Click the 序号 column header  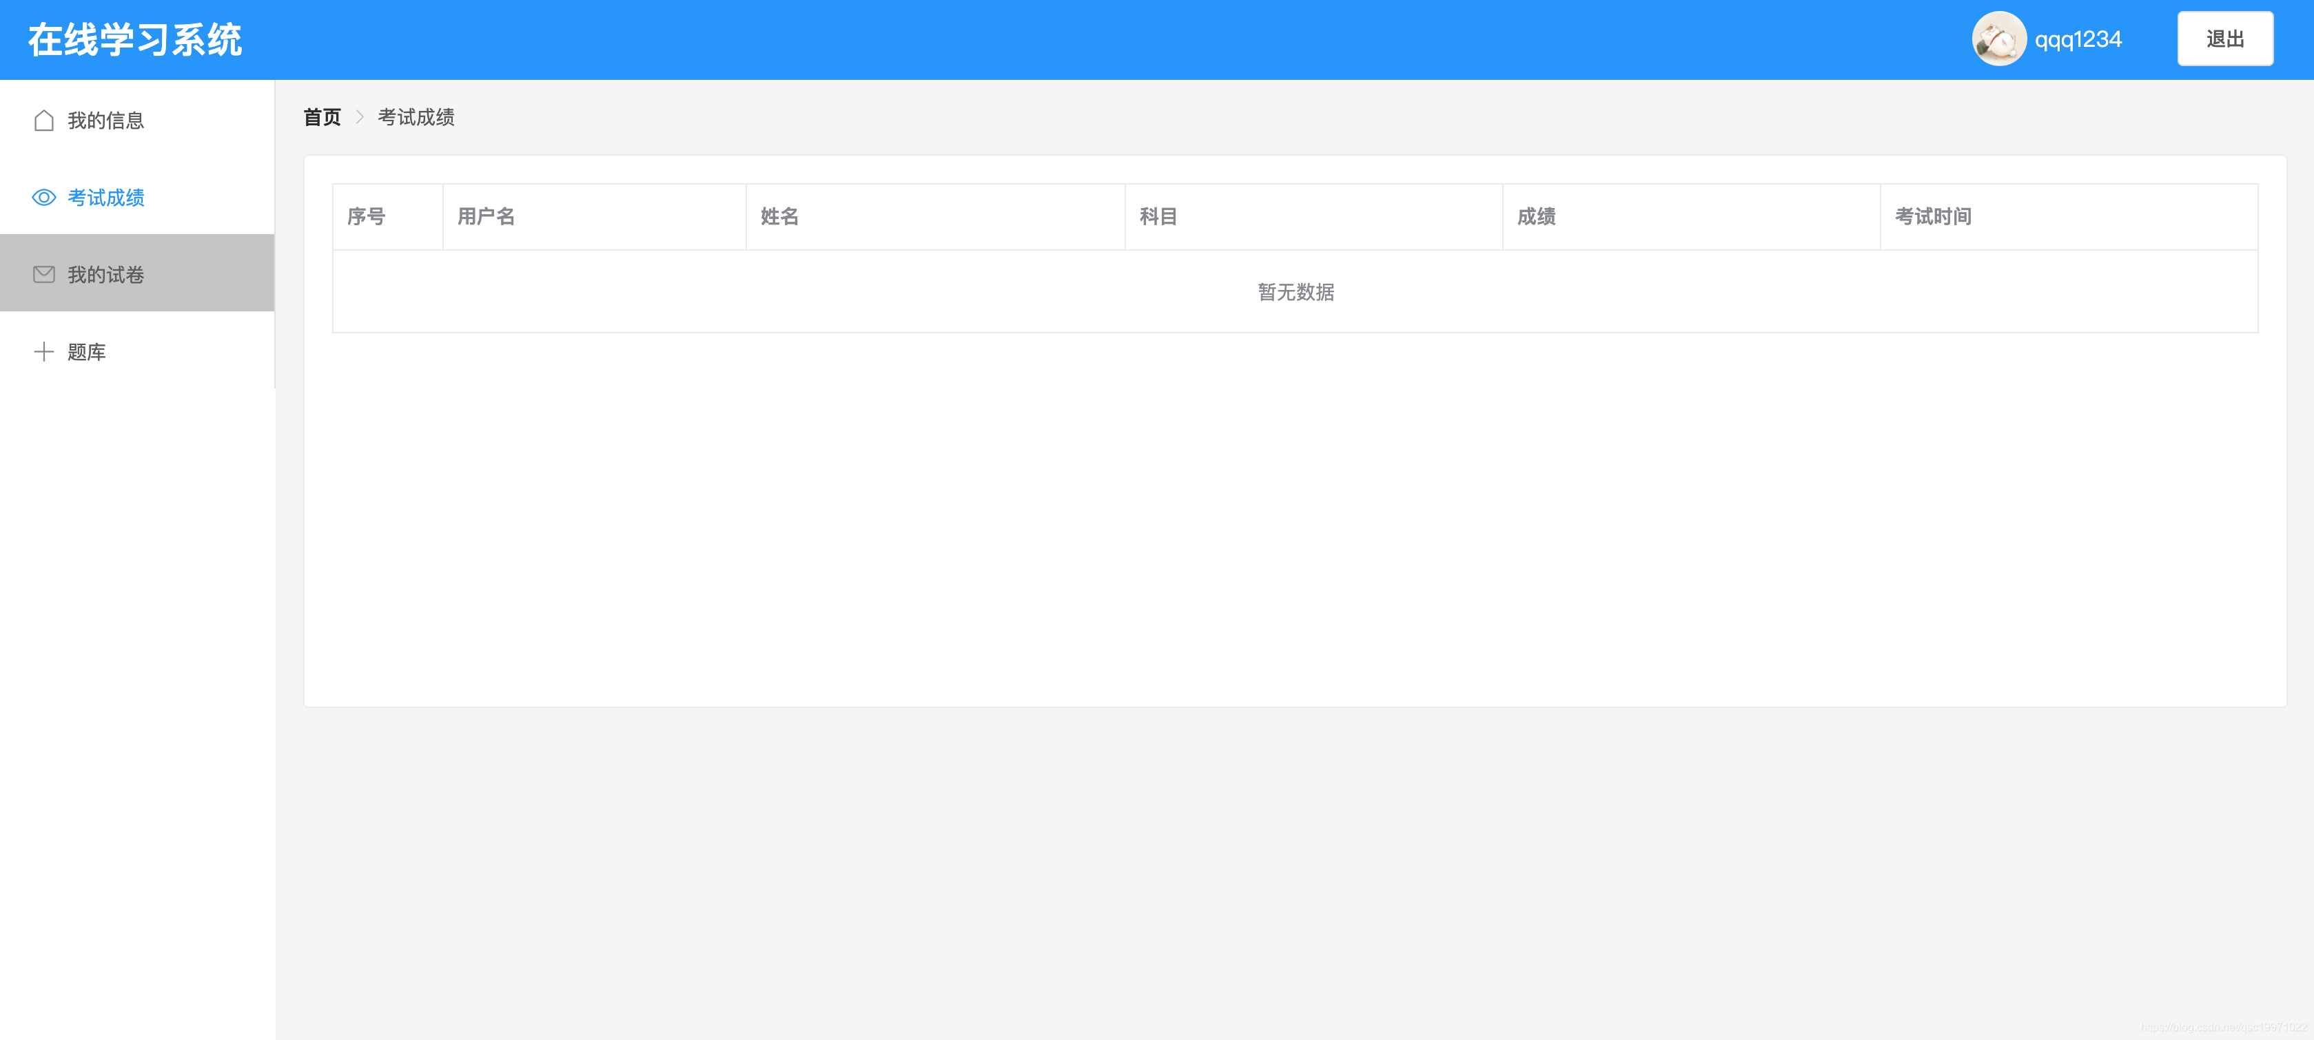[x=367, y=216]
